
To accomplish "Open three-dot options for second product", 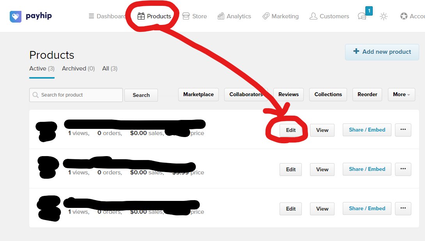I will 403,169.
